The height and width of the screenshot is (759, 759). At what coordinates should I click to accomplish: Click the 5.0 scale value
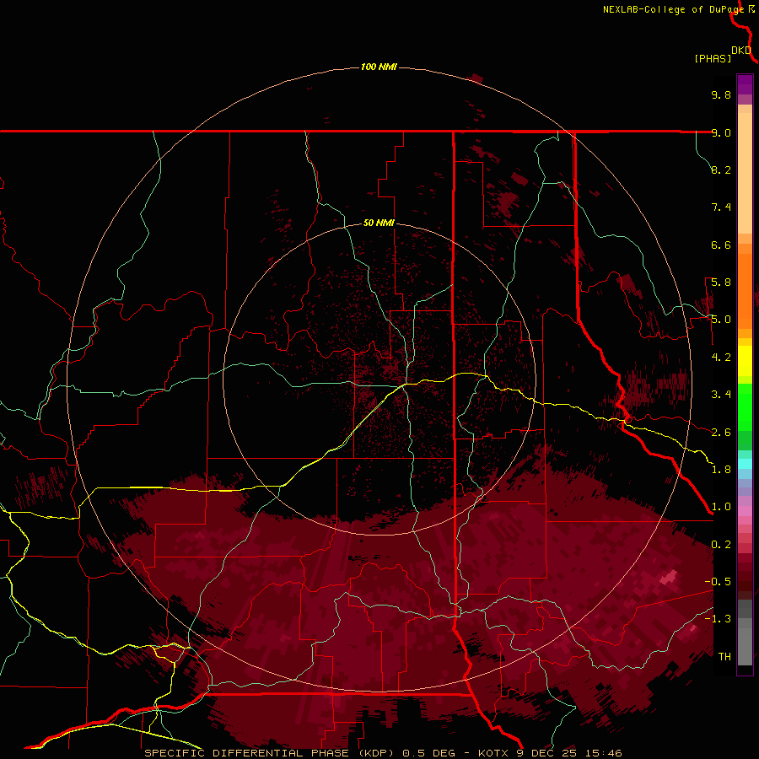coord(721,320)
